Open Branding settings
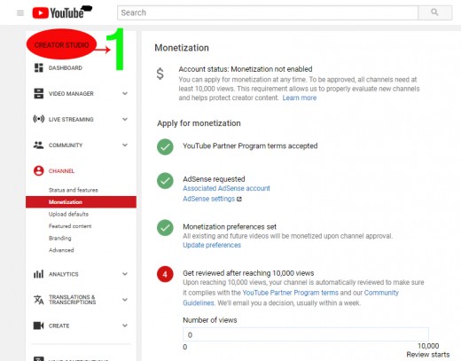This screenshot has width=461, height=361. click(60, 239)
